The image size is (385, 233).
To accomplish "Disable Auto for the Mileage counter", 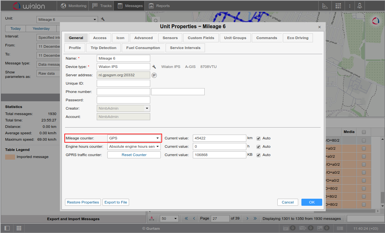I will tap(258, 138).
